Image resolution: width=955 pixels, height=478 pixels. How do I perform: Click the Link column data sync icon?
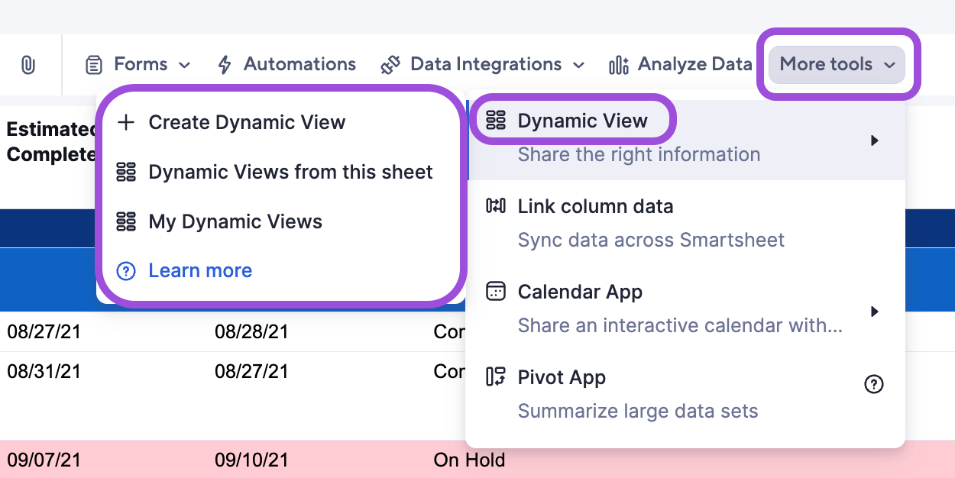click(x=496, y=206)
